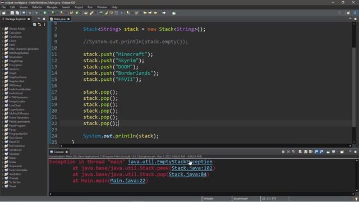
Task: Click Collapse All icon in Package Explorer
Action: pyautogui.click(x=34, y=24)
